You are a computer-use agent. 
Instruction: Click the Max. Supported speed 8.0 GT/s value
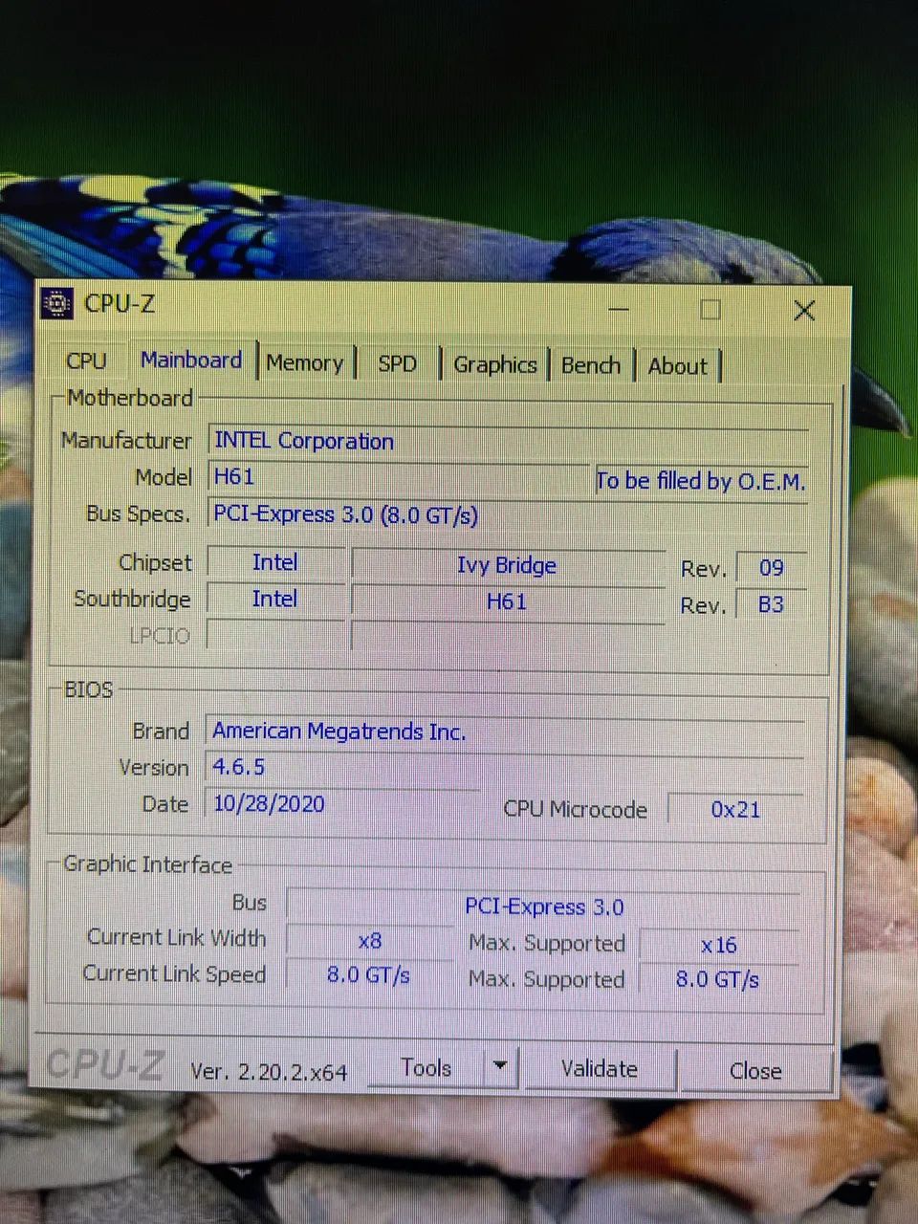[718, 979]
